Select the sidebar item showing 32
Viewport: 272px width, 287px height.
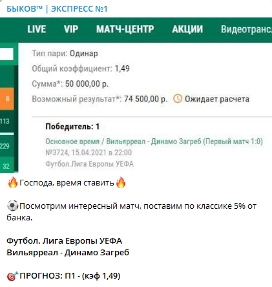coord(7,165)
